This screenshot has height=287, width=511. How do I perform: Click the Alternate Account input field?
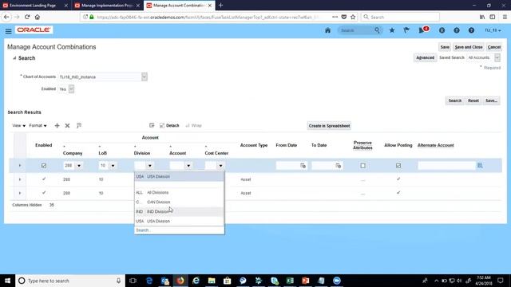[x=446, y=166]
